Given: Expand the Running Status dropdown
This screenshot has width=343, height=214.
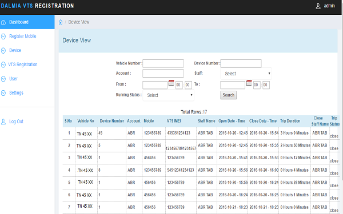Looking at the screenshot, I should click(x=168, y=95).
